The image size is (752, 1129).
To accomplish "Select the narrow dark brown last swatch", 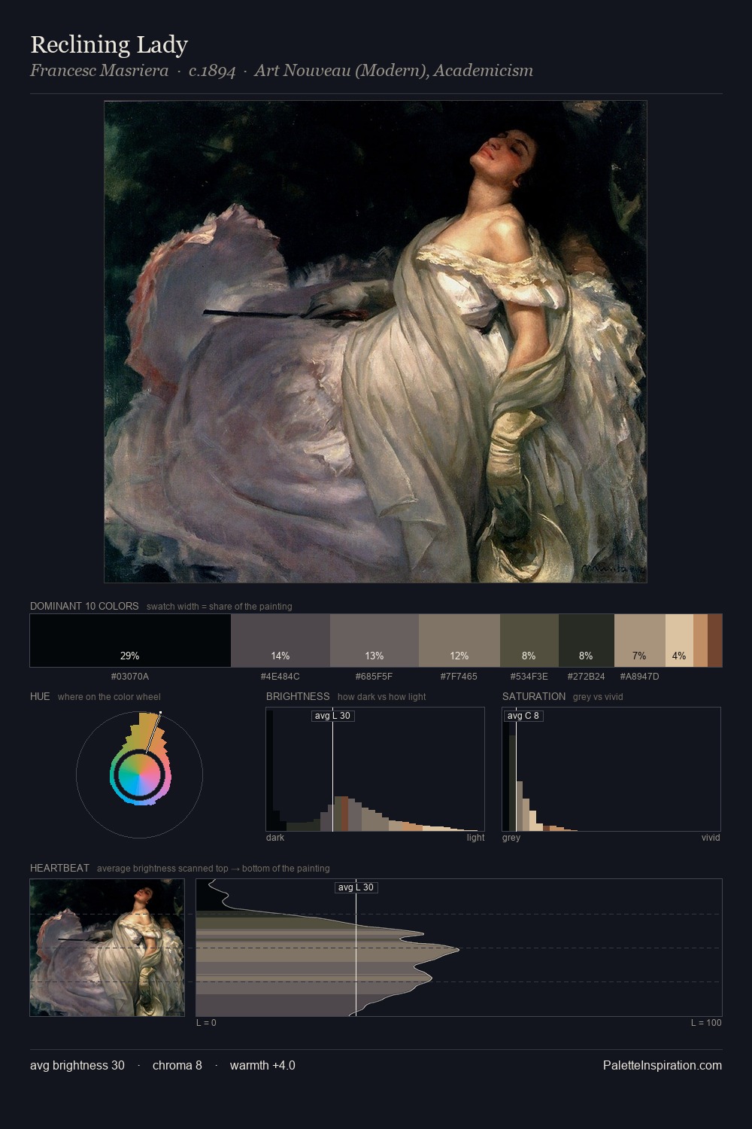I will (x=715, y=641).
